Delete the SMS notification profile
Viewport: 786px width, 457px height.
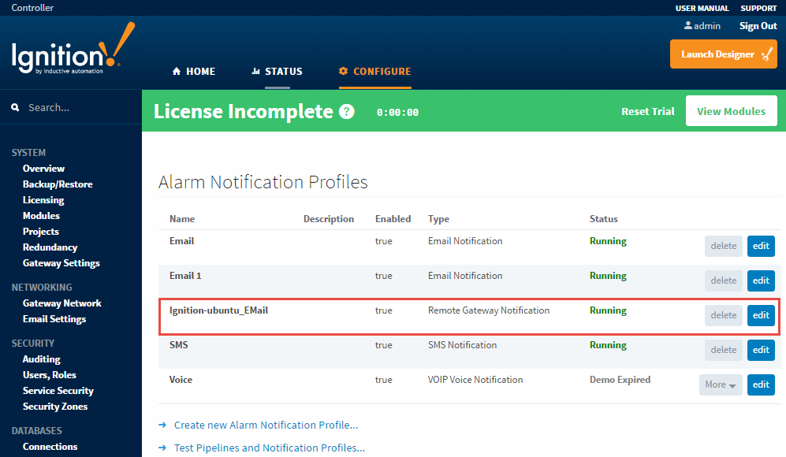coord(723,350)
